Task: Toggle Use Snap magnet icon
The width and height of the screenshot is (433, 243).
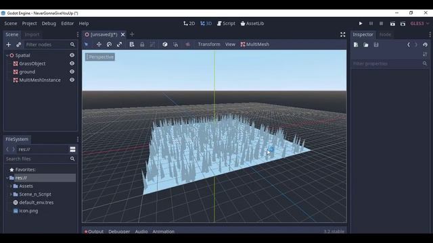Action: point(175,45)
